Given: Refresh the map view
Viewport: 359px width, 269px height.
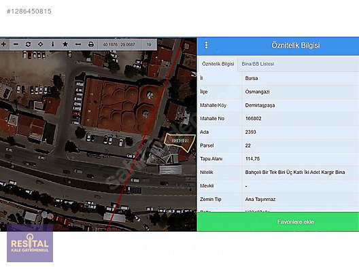Looking at the screenshot, I should click(x=28, y=44).
